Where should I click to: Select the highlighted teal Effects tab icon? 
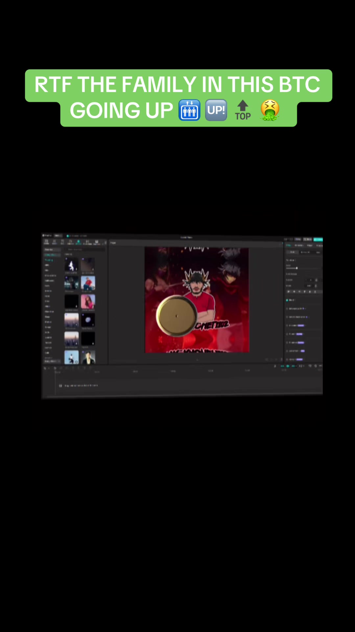pos(79,242)
